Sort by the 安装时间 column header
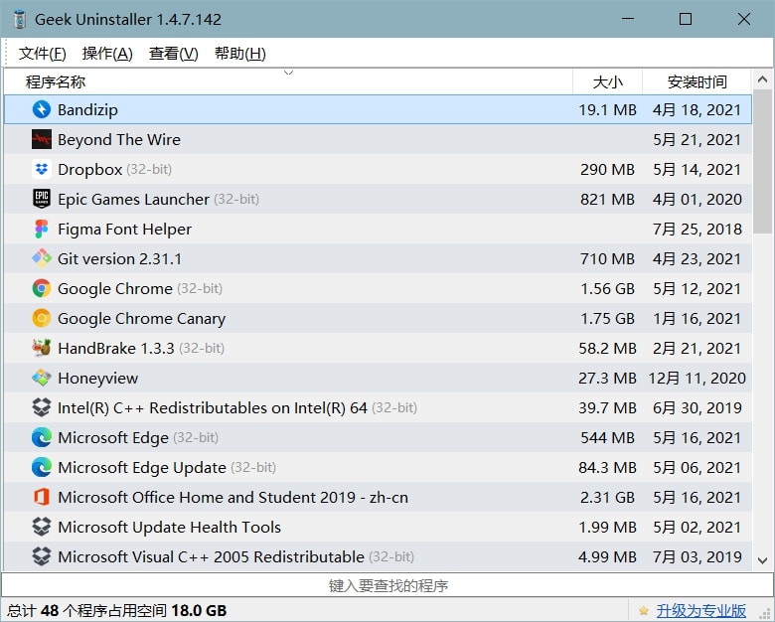775x622 pixels. pyautogui.click(x=697, y=81)
